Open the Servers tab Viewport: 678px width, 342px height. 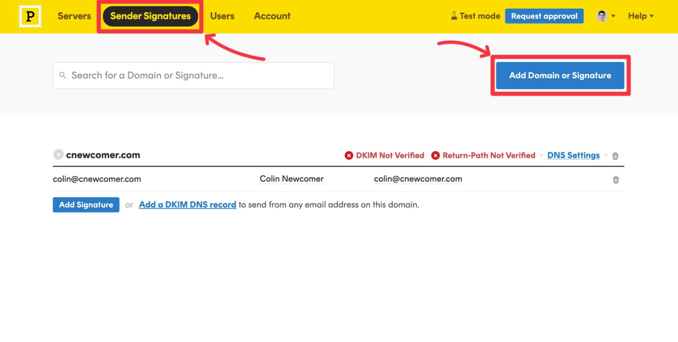(x=74, y=16)
